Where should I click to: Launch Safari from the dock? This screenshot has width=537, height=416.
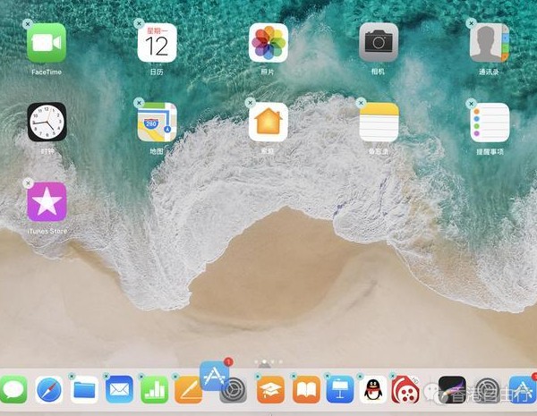pos(49,389)
